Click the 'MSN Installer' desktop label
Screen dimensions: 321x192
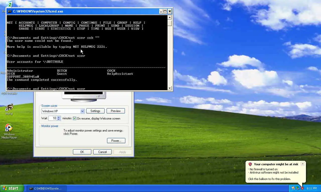[9, 93]
